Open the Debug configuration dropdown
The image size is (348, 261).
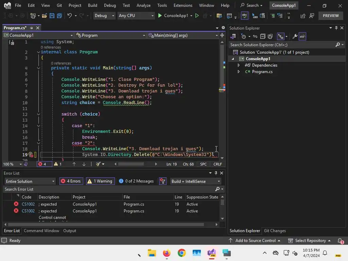(x=104, y=16)
